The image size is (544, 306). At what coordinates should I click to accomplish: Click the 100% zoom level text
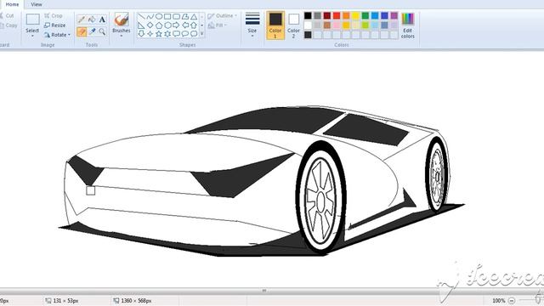coord(499,300)
